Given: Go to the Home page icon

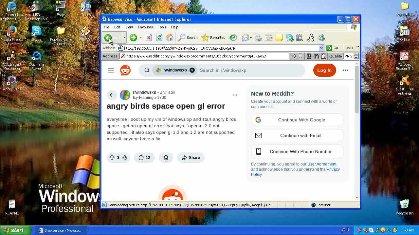Looking at the screenshot, I should pyautogui.click(x=170, y=38).
